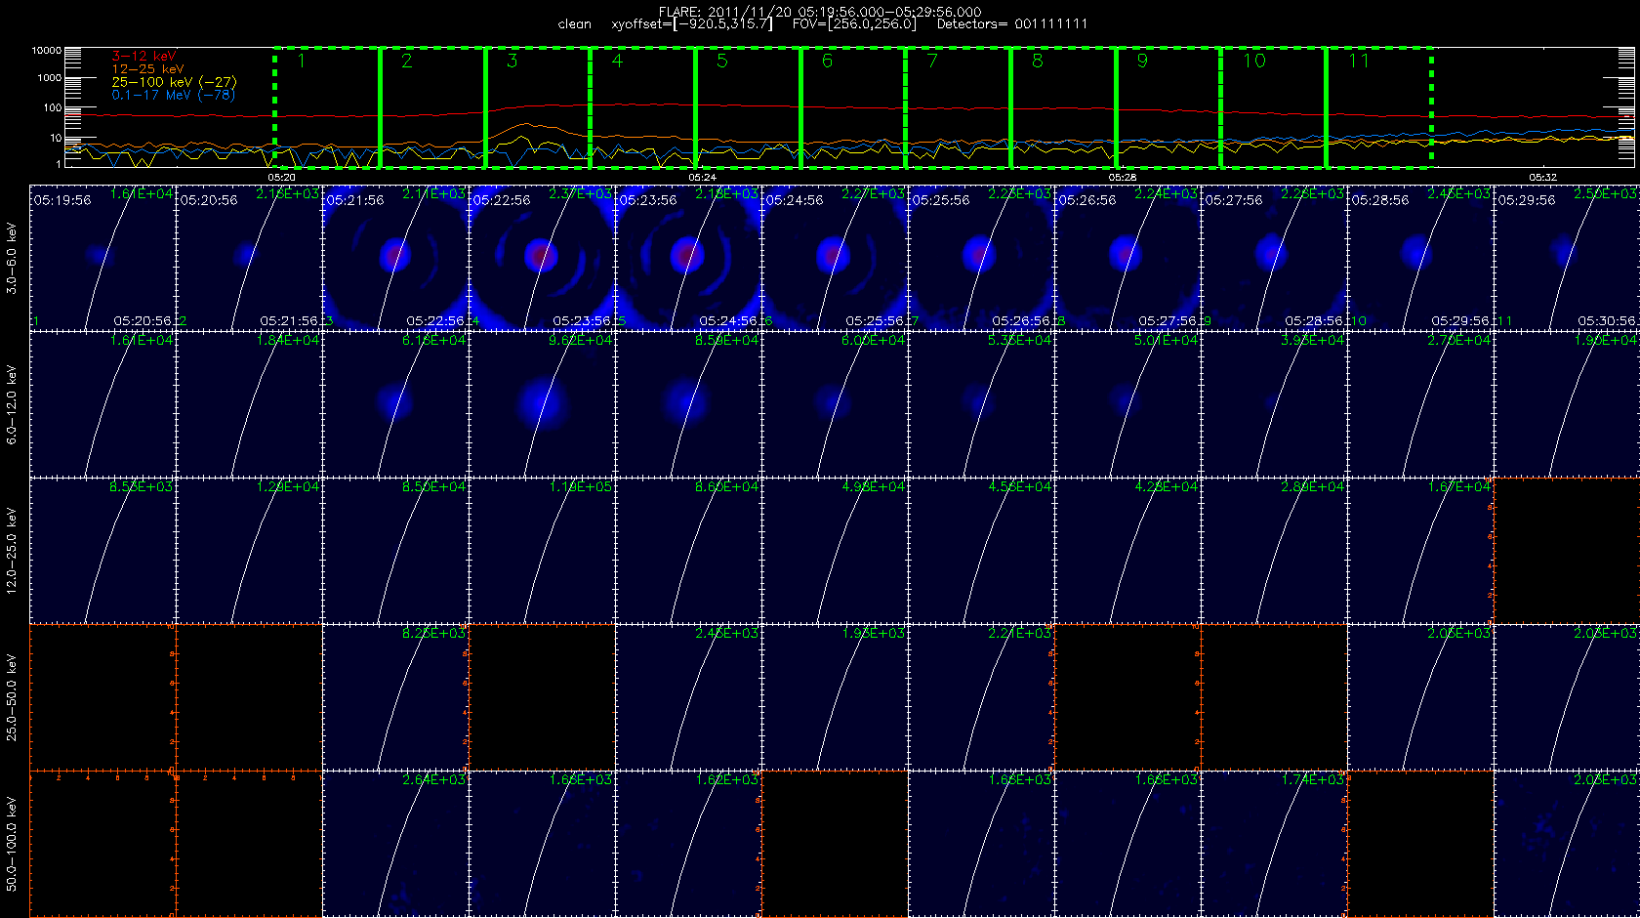Select interval 8 in the lightcurve plot
This screenshot has width=1640, height=918.
tap(1063, 107)
